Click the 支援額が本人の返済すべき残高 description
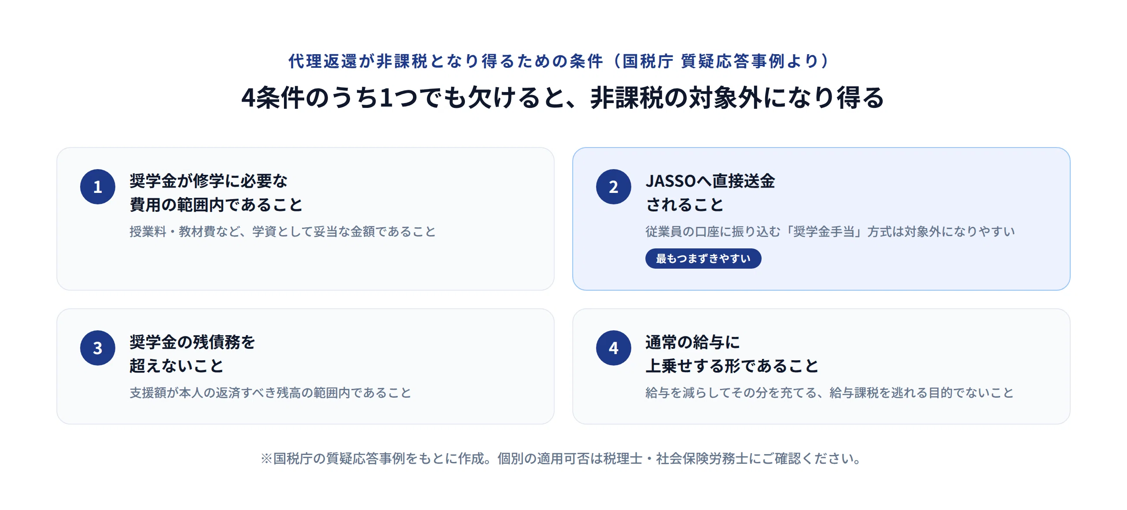Viewport: 1127px width, 510px height. (x=270, y=393)
